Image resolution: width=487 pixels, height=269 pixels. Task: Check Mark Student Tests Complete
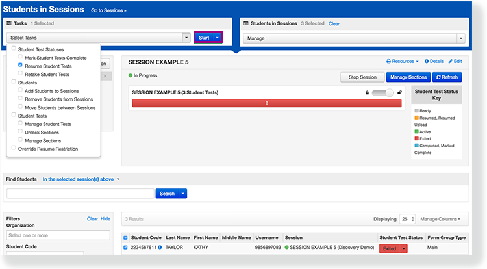coord(21,57)
